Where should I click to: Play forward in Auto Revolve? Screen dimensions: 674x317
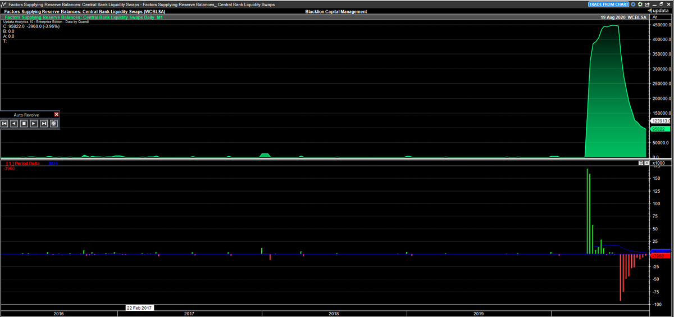34,123
